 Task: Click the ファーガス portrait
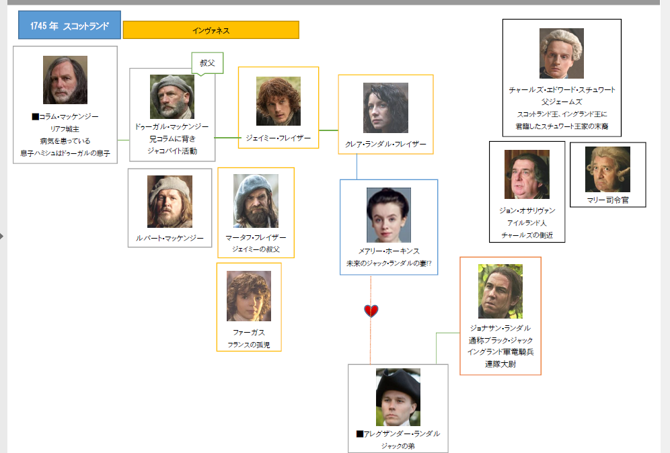tap(249, 296)
